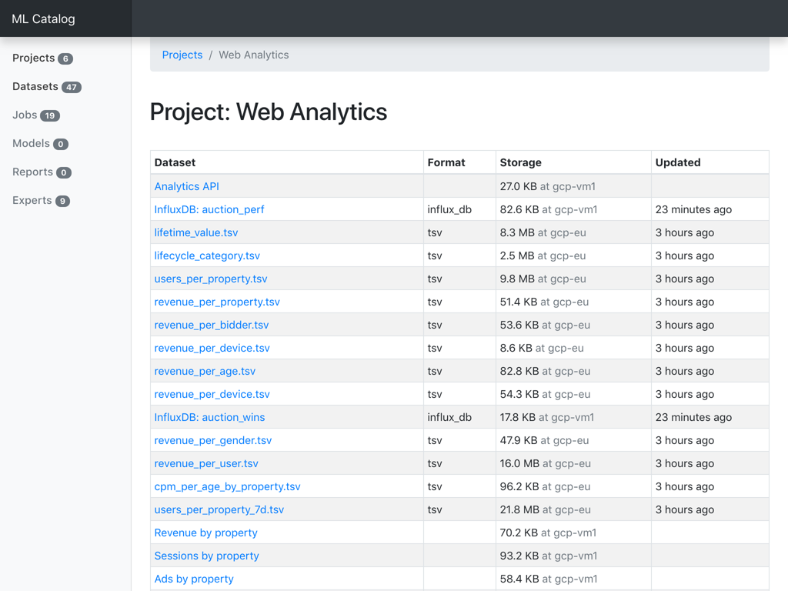
Task: Open users_per_property_7d.tsv dataset
Action: [219, 510]
